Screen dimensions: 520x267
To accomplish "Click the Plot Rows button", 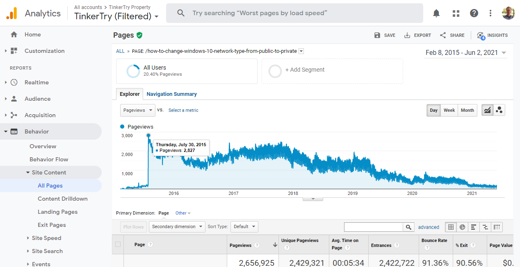I will click(133, 226).
